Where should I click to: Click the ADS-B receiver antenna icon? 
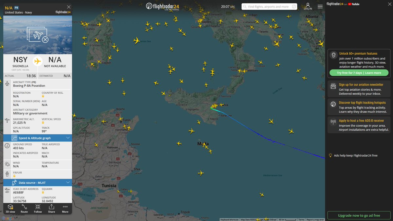point(333,122)
